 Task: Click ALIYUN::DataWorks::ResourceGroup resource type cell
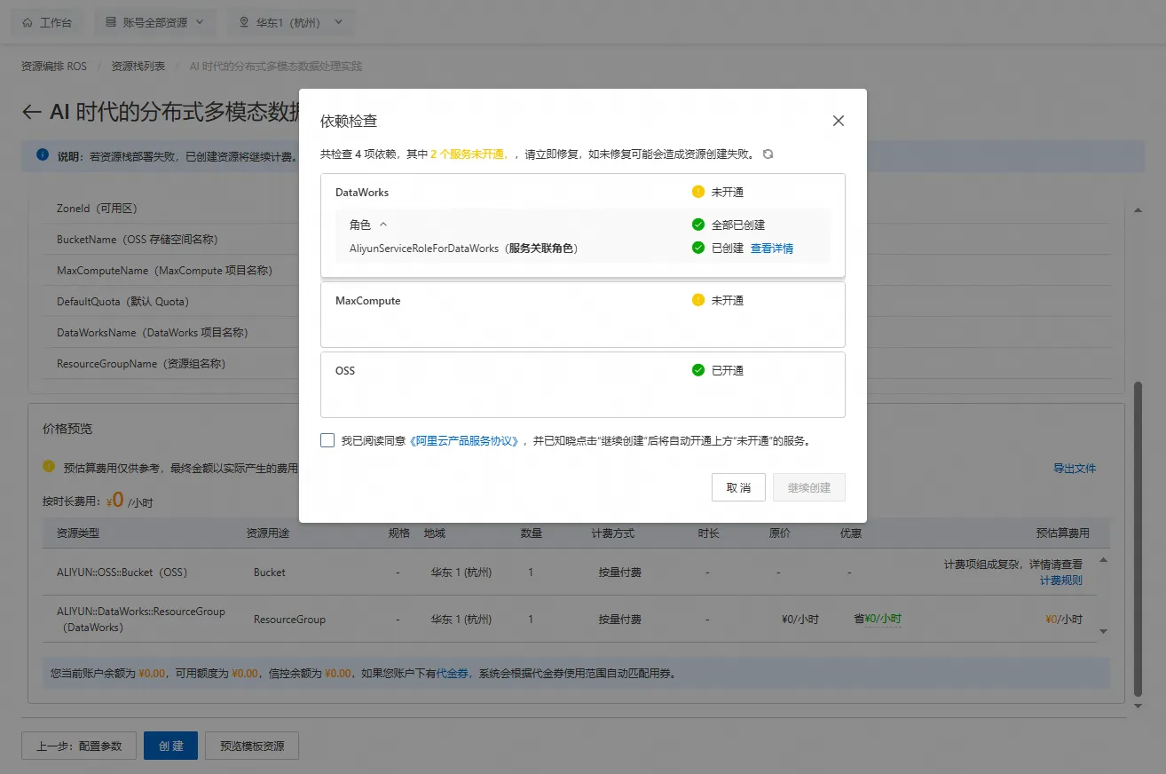pos(141,620)
